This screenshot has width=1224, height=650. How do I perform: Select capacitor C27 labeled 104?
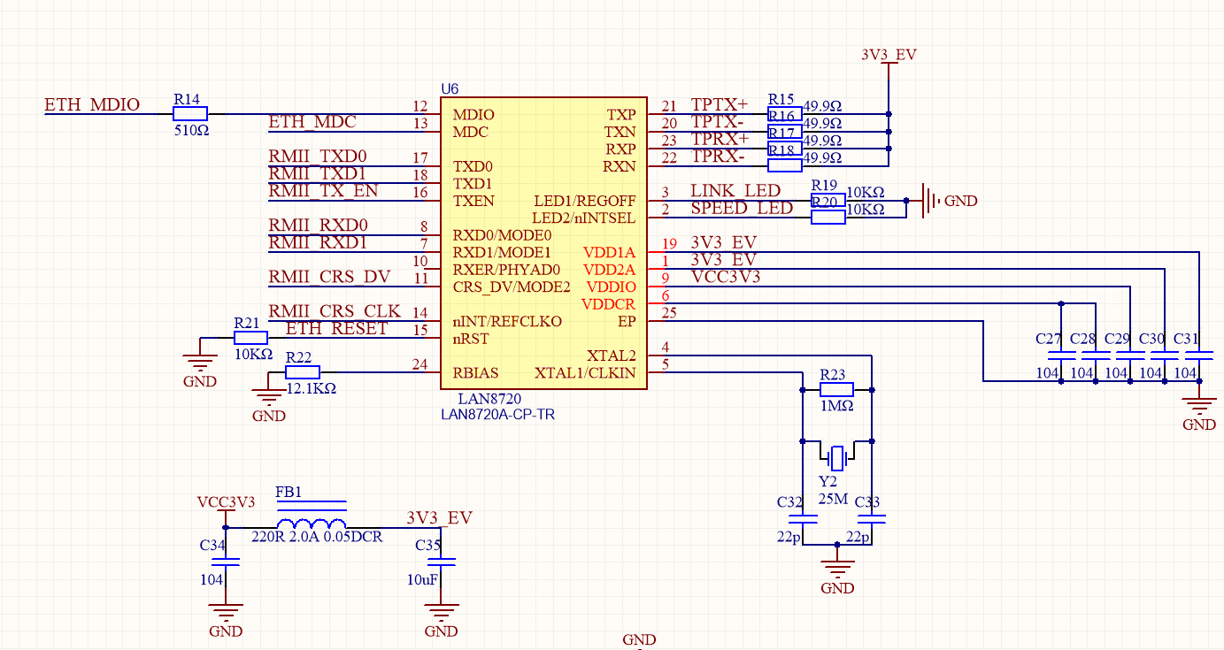1059,354
